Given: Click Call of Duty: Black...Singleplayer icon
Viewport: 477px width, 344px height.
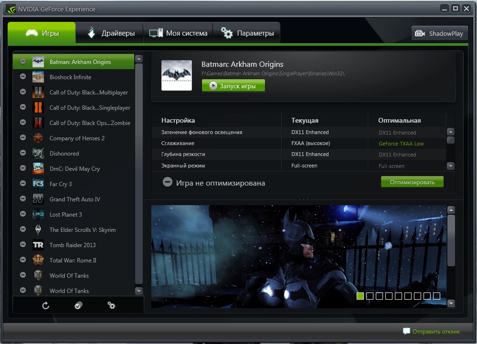Looking at the screenshot, I should [38, 107].
